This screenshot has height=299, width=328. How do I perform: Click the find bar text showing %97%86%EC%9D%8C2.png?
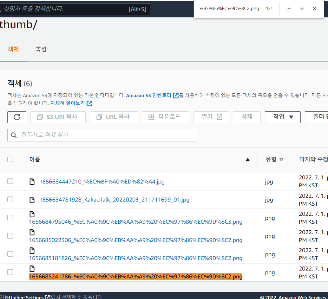pyautogui.click(x=229, y=9)
